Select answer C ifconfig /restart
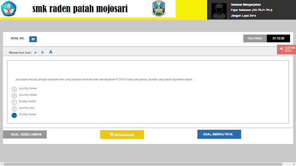296x166 pixels. pos(14,102)
